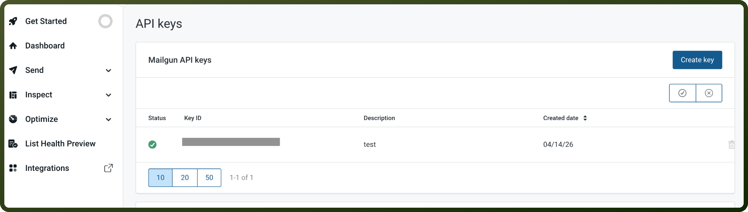Show 10 keys per page
This screenshot has height=212, width=748.
coord(160,177)
